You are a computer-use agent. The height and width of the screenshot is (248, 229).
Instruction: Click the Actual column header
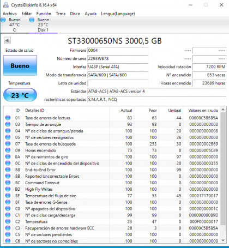pos(122,111)
